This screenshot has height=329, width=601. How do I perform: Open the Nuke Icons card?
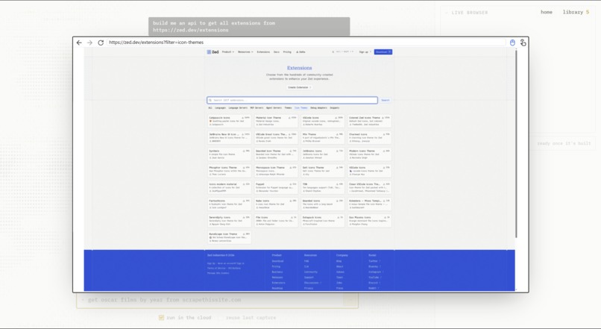pos(276,204)
